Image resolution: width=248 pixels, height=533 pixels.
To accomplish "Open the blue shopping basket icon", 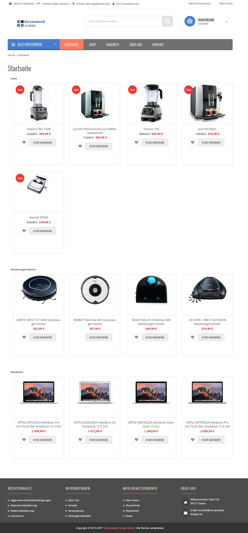I will 190,21.
